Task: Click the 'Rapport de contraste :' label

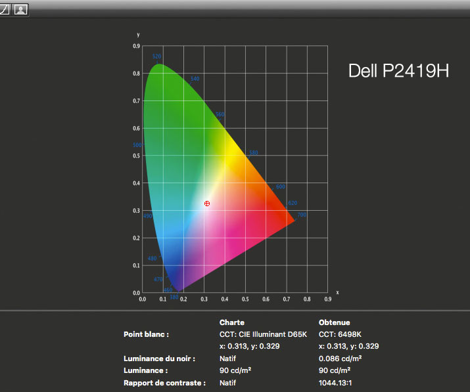Action: tap(164, 383)
